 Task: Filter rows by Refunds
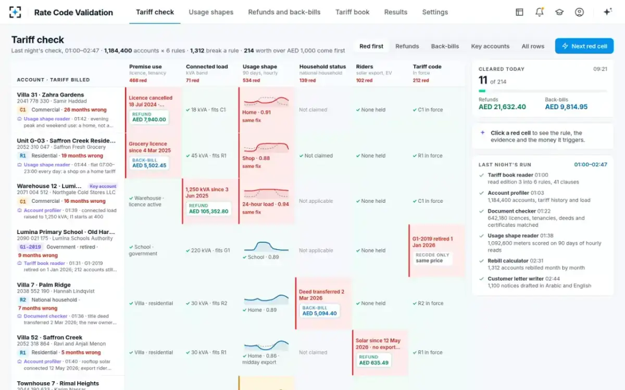[407, 46]
